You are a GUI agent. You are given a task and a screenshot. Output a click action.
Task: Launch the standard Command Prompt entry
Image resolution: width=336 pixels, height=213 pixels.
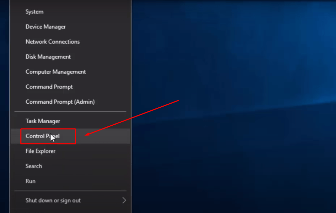pyautogui.click(x=70, y=87)
